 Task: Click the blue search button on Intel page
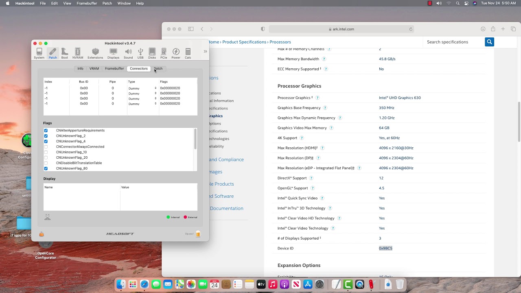pyautogui.click(x=489, y=42)
